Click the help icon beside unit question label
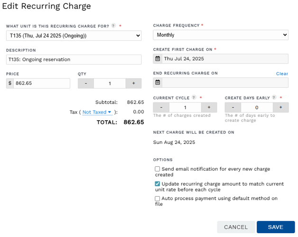 coord(113,26)
